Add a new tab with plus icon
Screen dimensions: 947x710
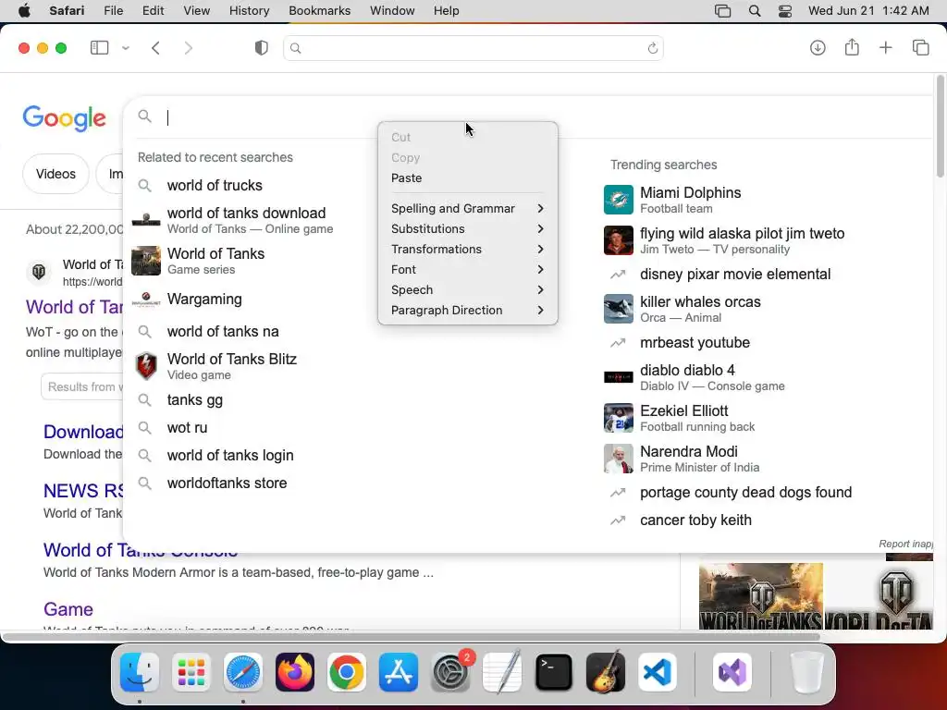pyautogui.click(x=885, y=48)
